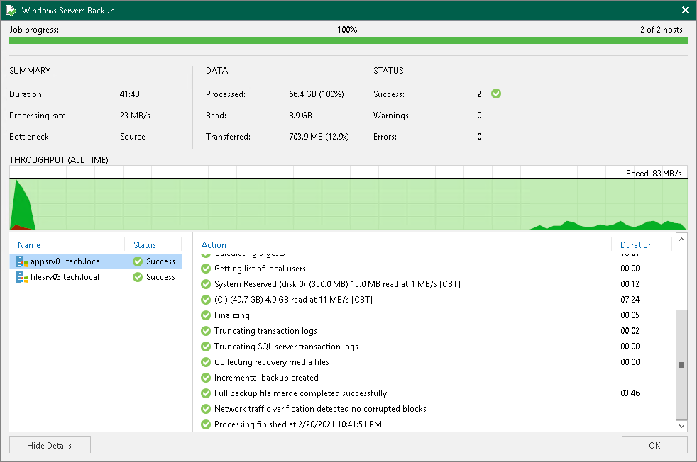Click 'Processing finished at 2/20/2021 10:41:51 PM'
Image resolution: width=697 pixels, height=462 pixels.
298,424
